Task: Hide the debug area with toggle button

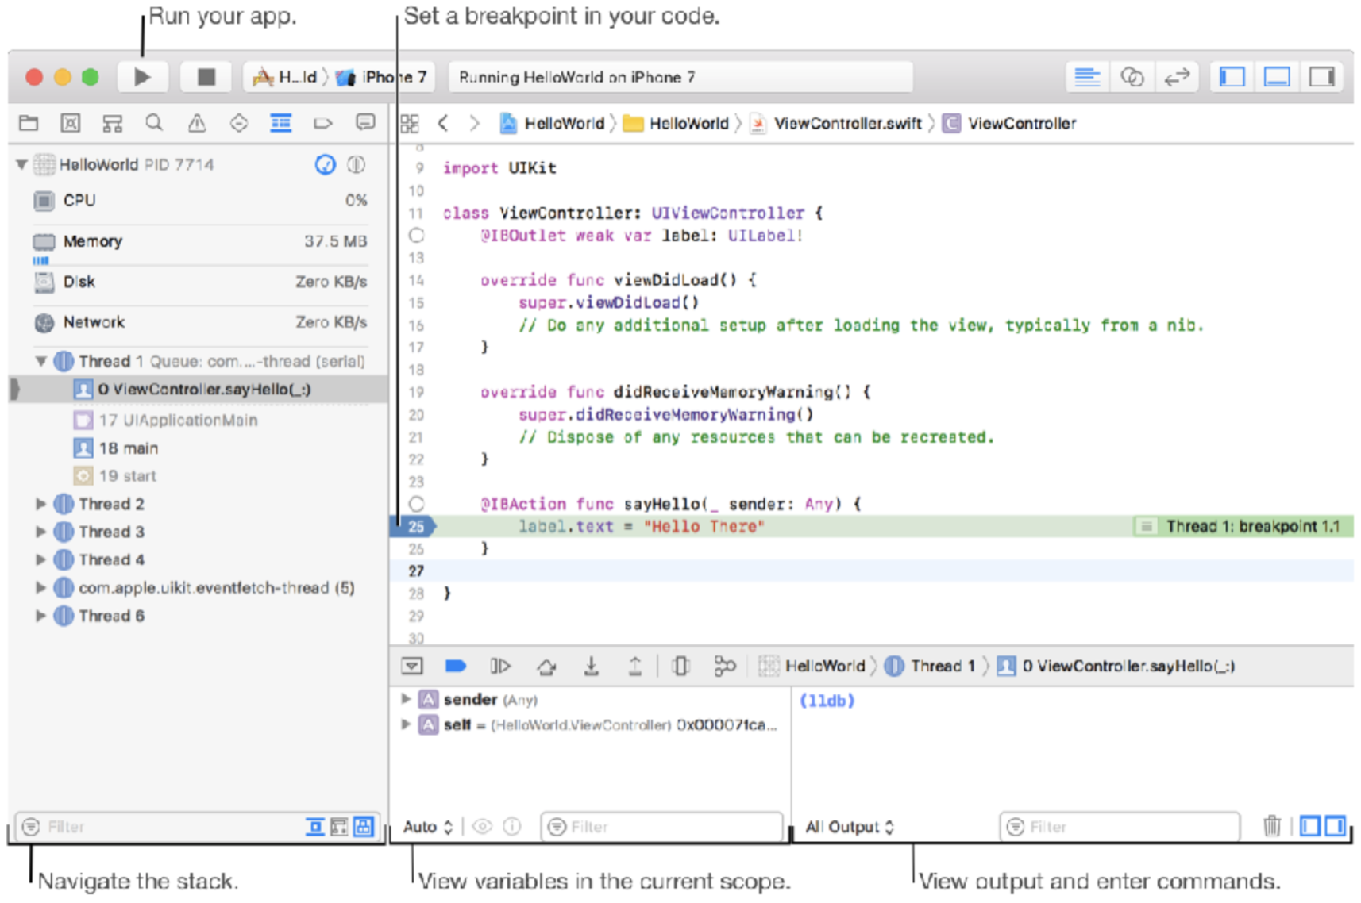Action: coord(412,667)
